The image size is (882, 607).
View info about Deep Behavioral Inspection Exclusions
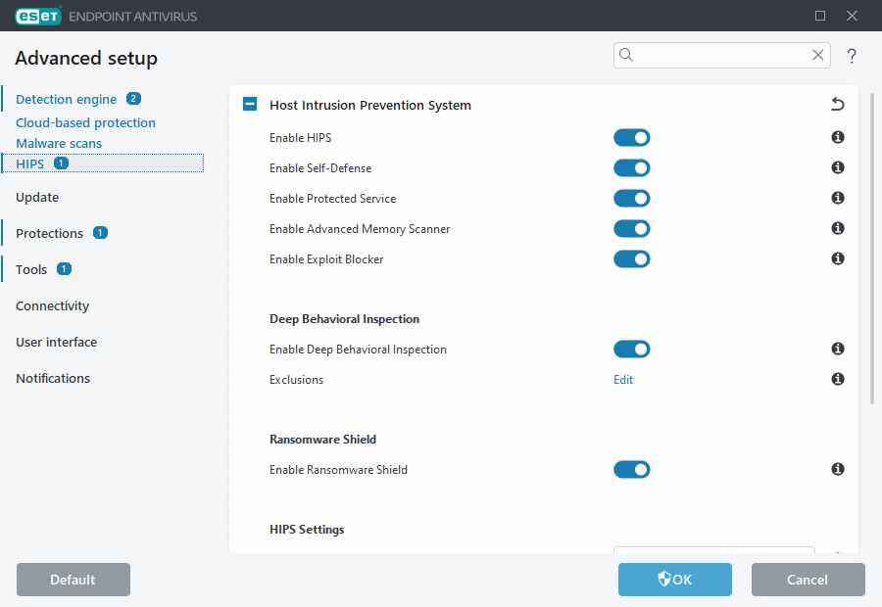[837, 379]
